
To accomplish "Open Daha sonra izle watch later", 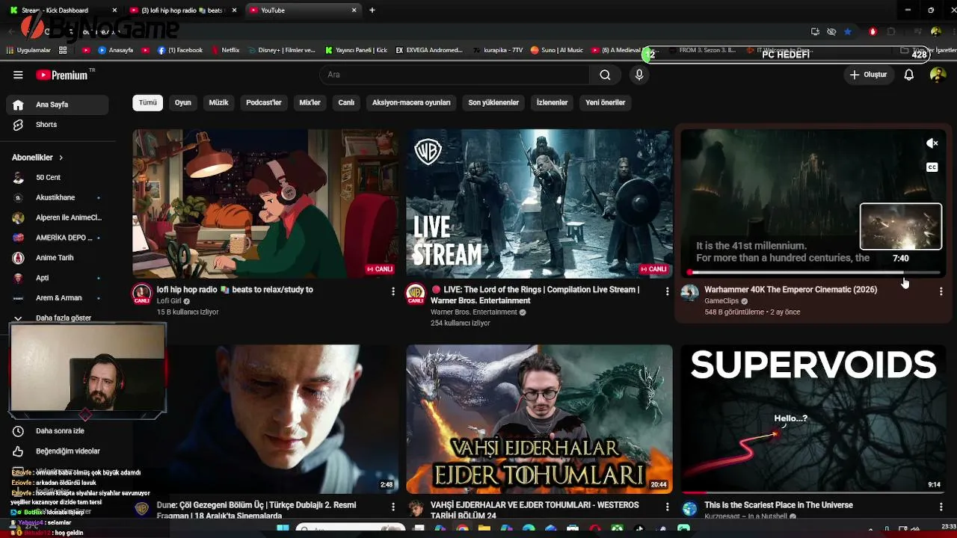I will coord(58,431).
